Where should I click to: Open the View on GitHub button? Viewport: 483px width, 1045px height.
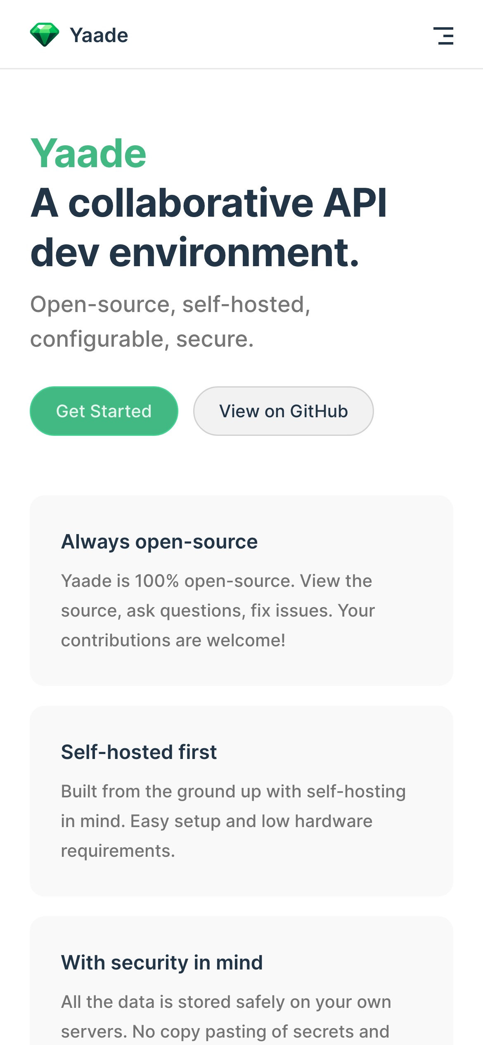pos(283,411)
